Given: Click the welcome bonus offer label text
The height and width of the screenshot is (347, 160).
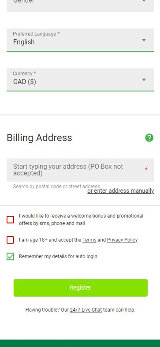Looking at the screenshot, I should click(x=81, y=220).
